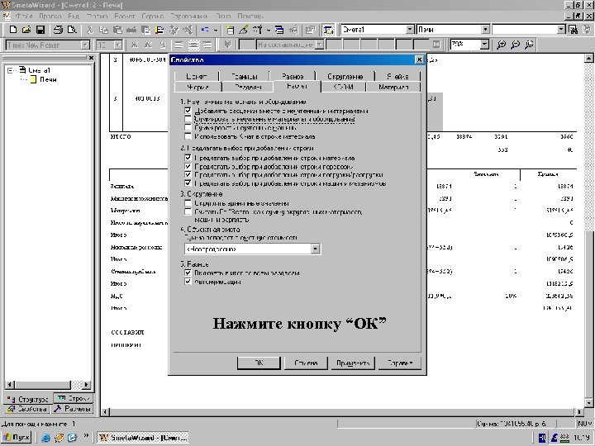Toggle the second checkbox under section 1
The image size is (595, 446).
pyautogui.click(x=188, y=119)
